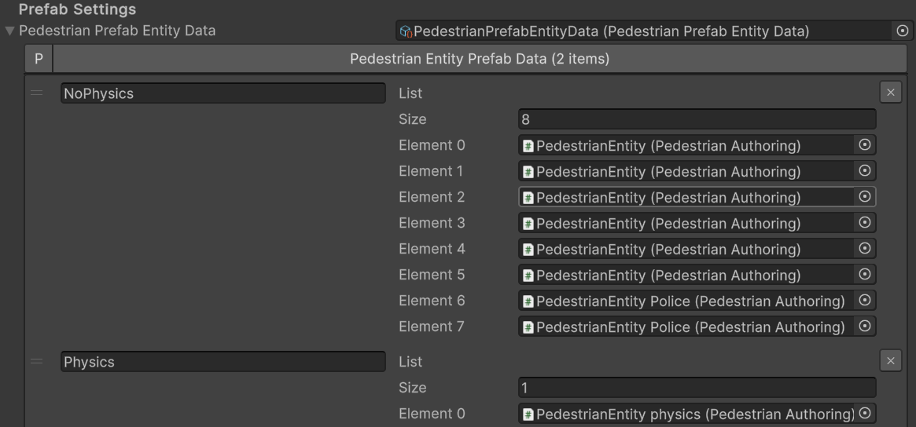Grab the NoPhysics row reorder handle
This screenshot has width=916, height=427.
pos(37,93)
